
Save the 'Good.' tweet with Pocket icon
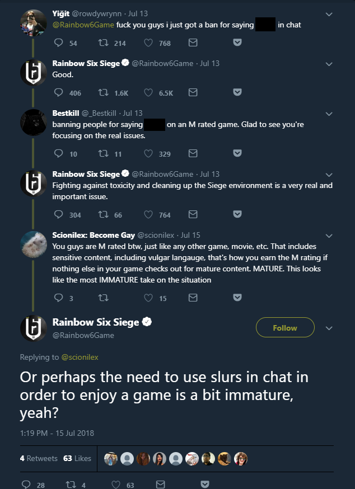[x=237, y=93]
